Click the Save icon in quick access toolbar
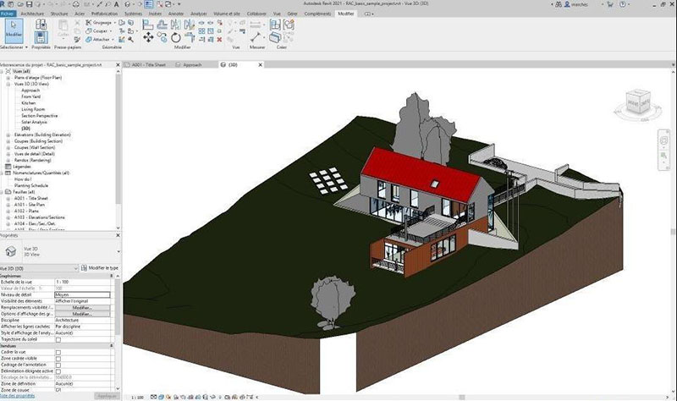 [30, 4]
